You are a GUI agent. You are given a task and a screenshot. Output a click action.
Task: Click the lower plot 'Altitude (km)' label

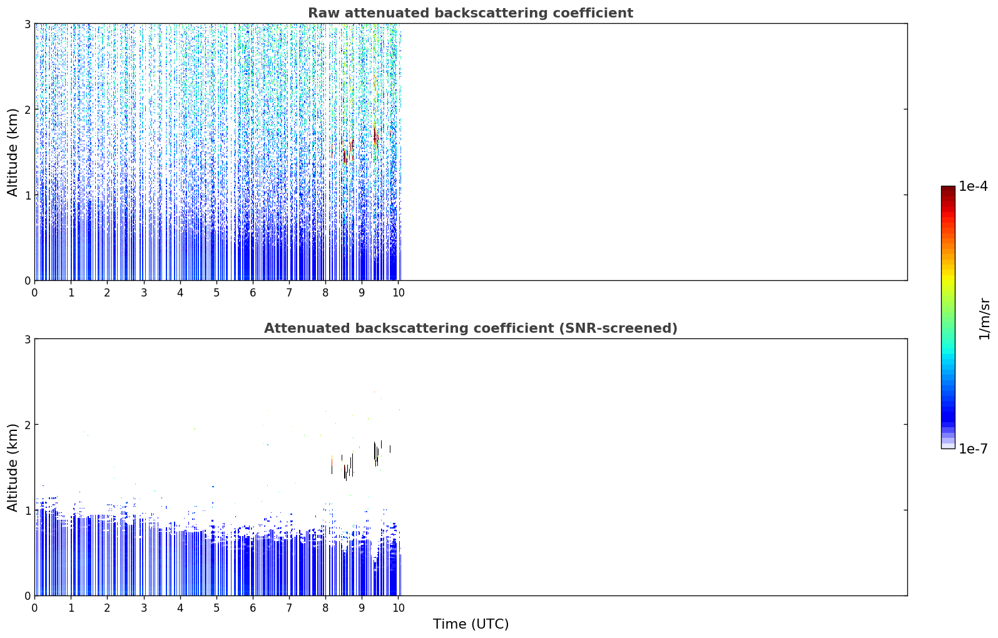pyautogui.click(x=13, y=467)
